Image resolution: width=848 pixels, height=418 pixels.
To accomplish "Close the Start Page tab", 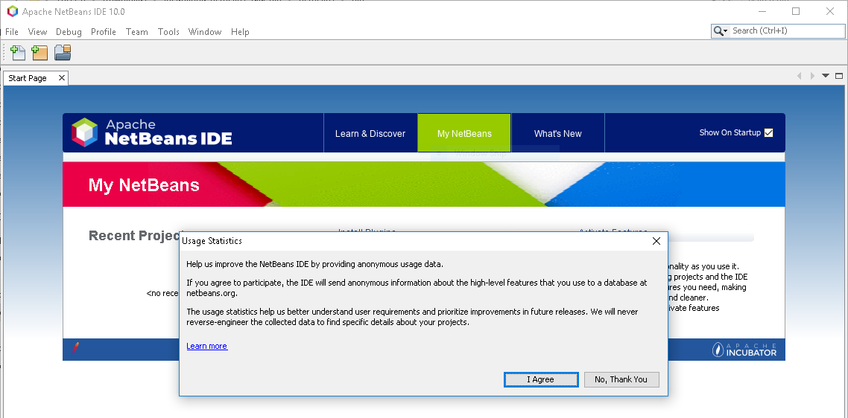I will (x=62, y=78).
